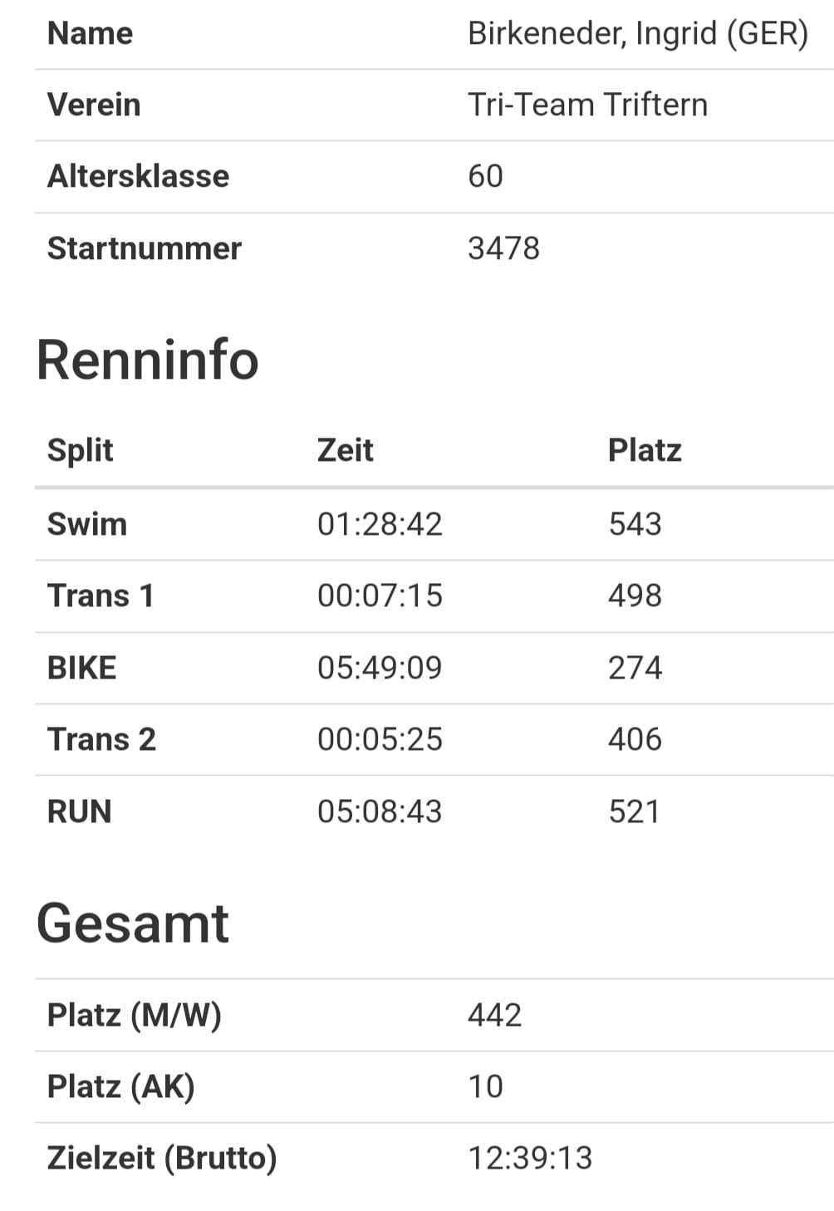This screenshot has height=1211, width=834.
Task: Select the athlete name Birkeneder, Ingrid (GER)
Action: click(637, 34)
